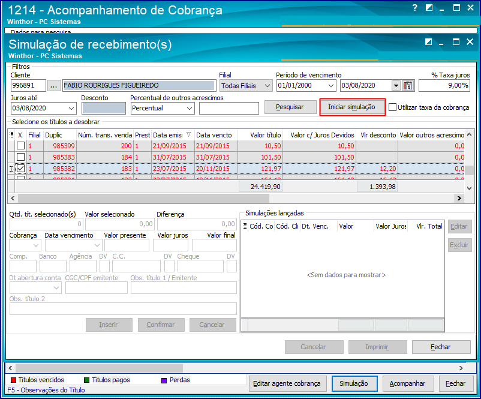Click the Desconto input field
481x399 pixels.
pyautogui.click(x=104, y=109)
